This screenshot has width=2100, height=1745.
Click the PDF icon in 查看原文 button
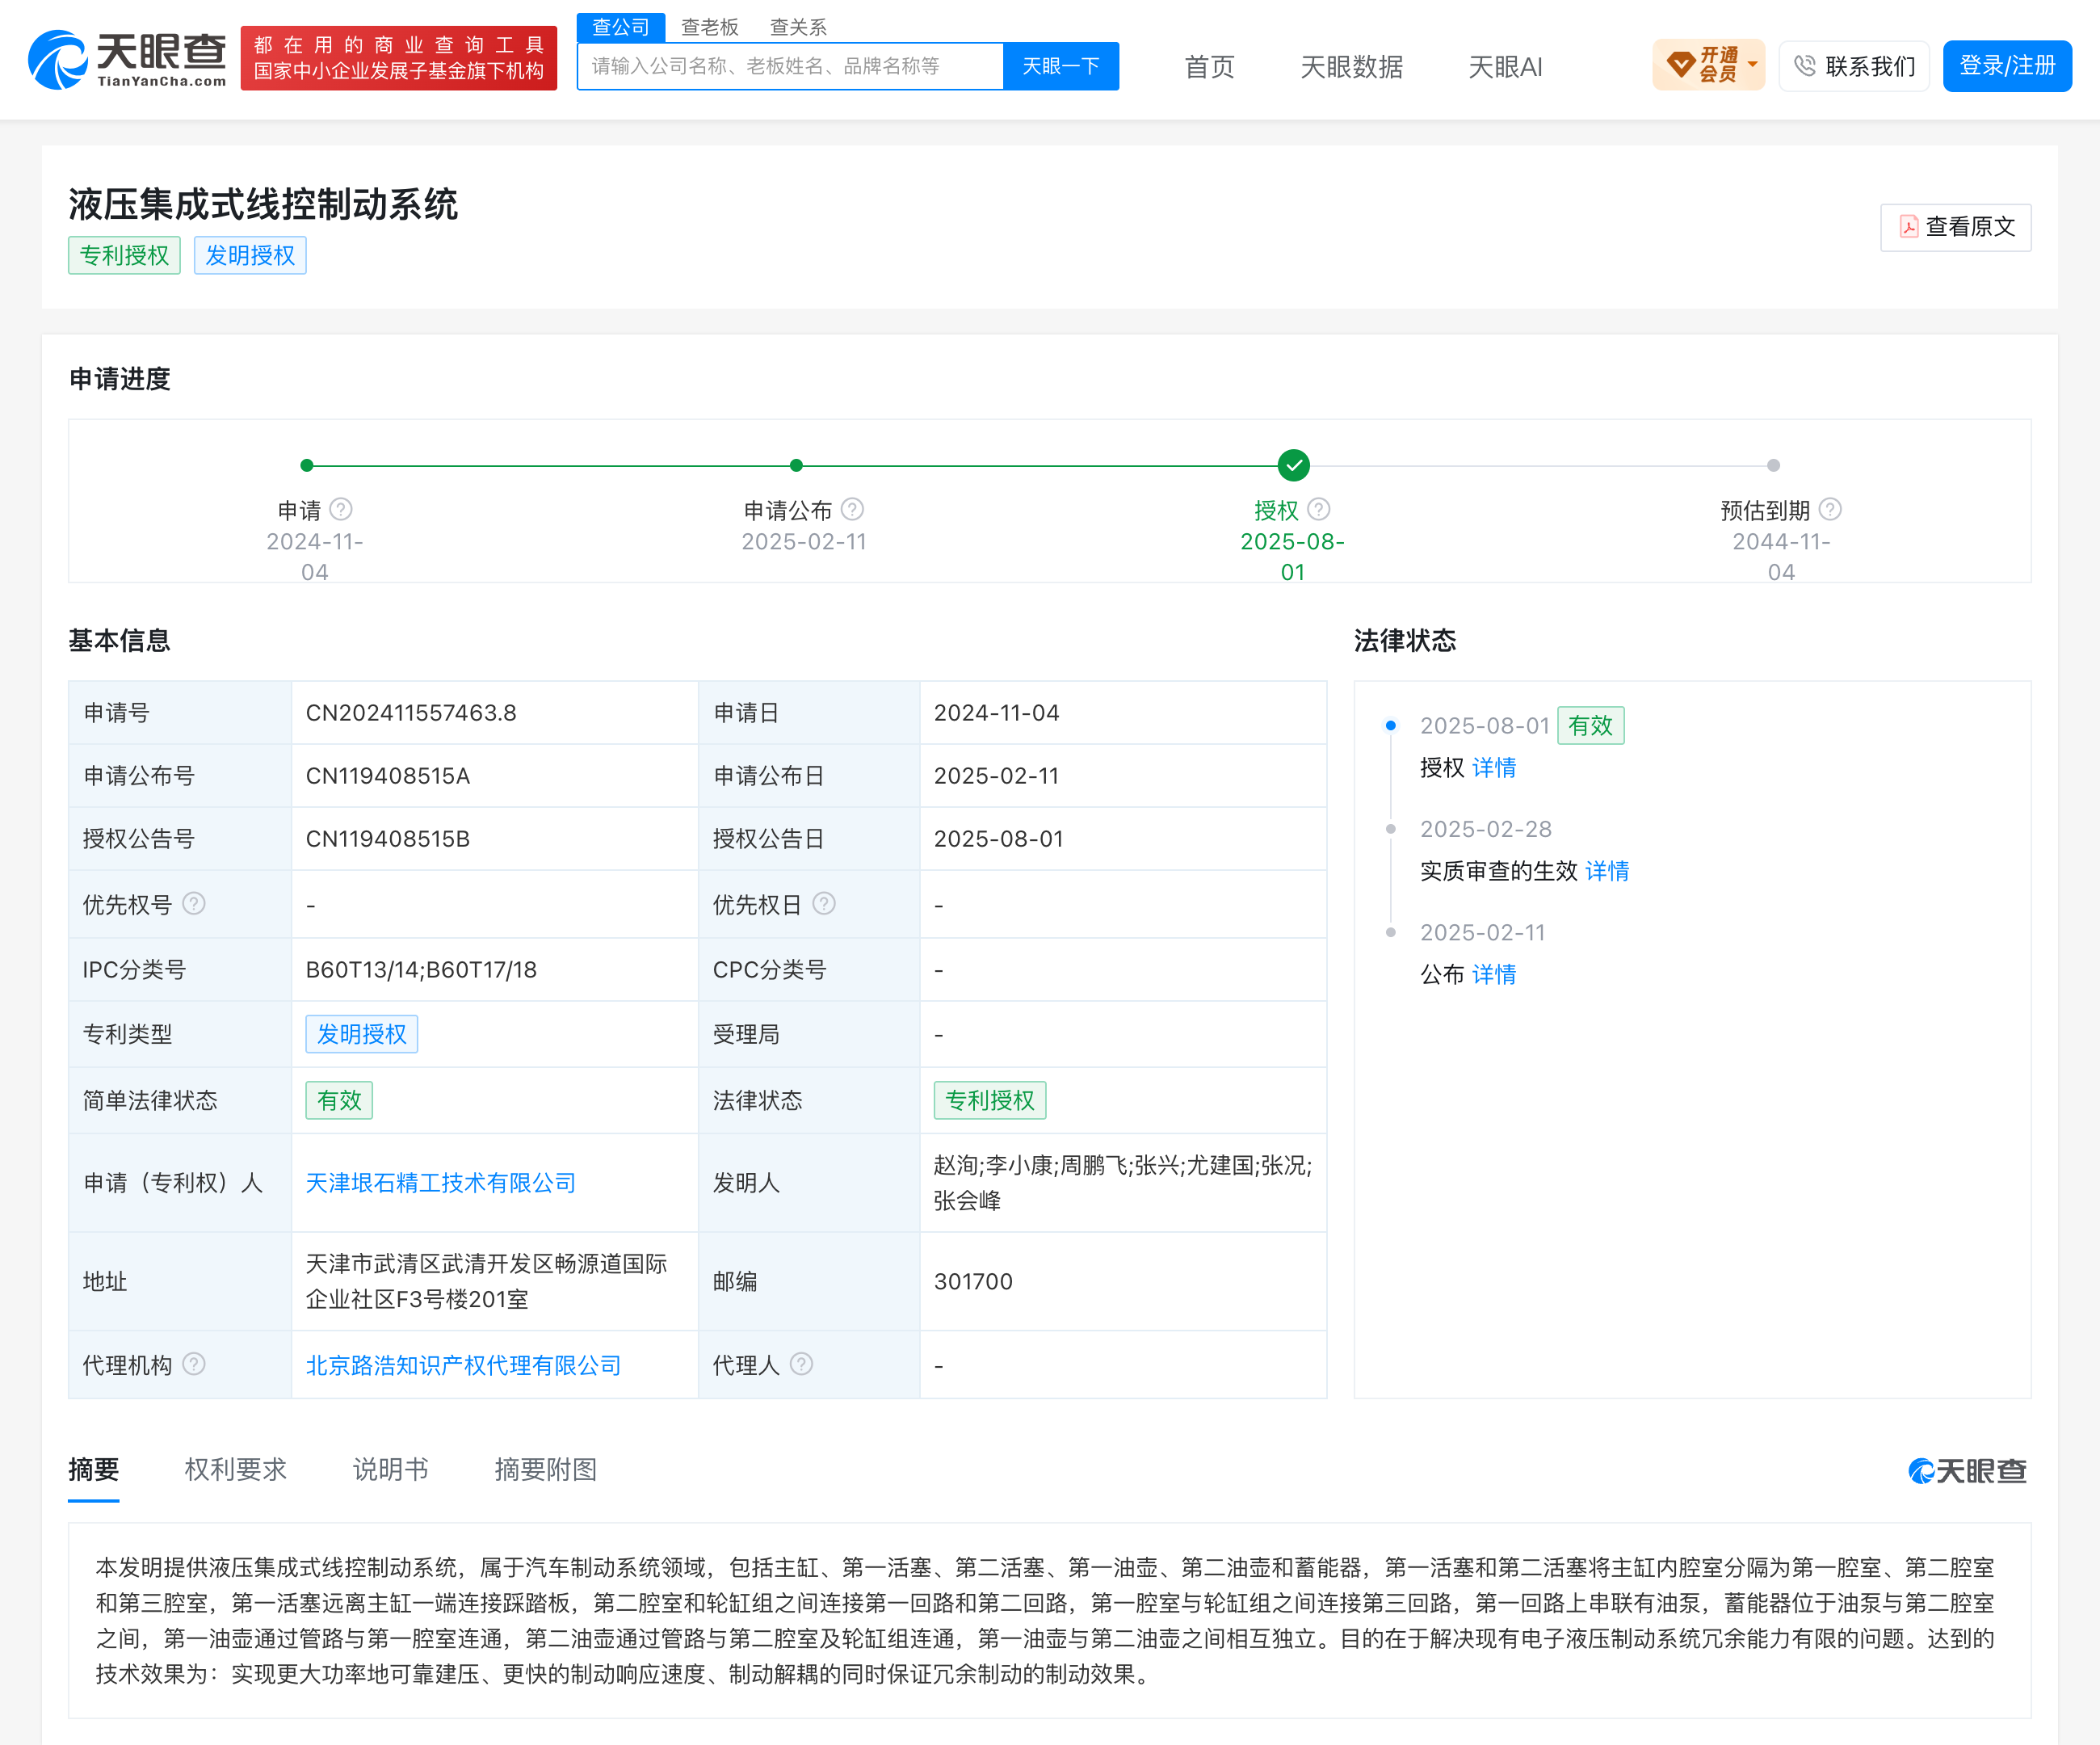pos(1909,227)
